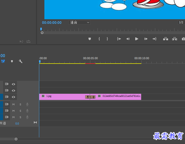The width and height of the screenshot is (185, 144).
Task: Enable voice-over record on second audio track
Action: point(27,111)
